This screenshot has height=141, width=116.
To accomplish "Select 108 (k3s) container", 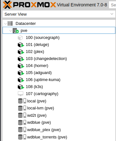I will 34,87.
